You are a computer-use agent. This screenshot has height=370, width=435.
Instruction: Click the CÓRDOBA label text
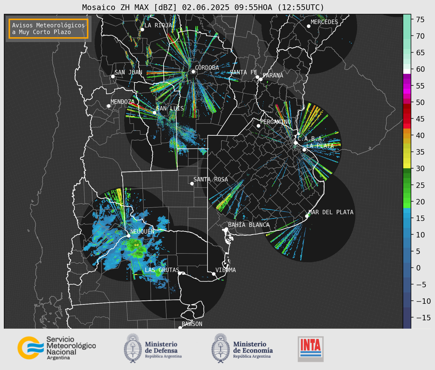coord(207,68)
